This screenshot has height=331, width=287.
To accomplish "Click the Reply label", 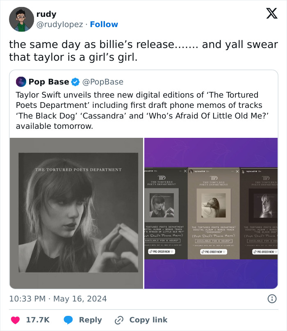I will (x=91, y=320).
